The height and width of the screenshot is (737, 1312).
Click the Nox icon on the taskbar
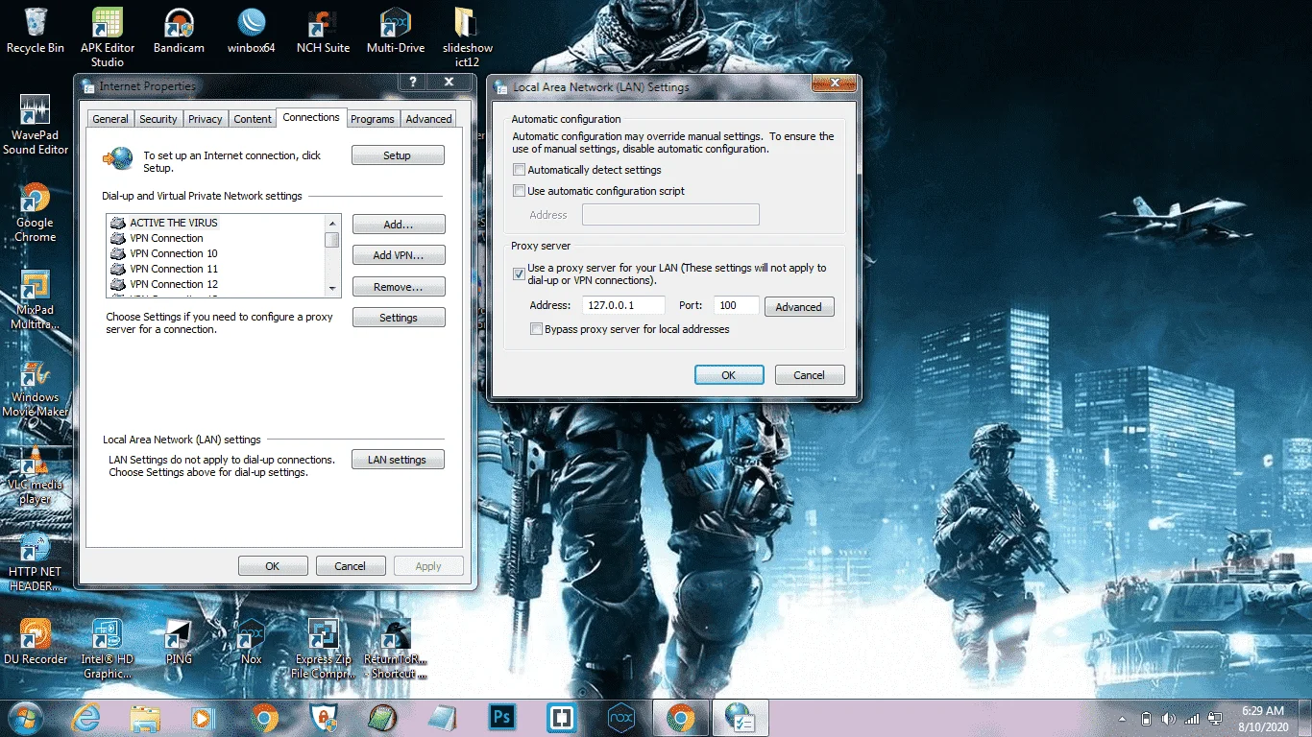point(621,718)
